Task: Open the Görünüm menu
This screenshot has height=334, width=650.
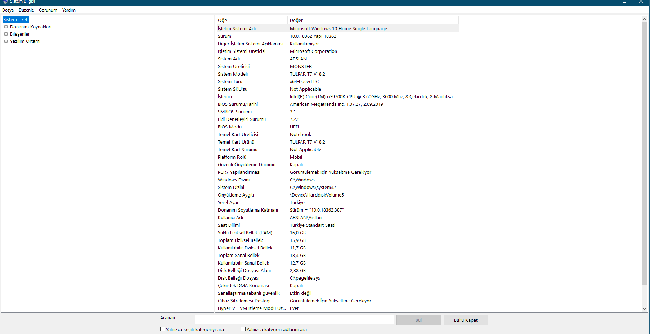Action: 48,10
